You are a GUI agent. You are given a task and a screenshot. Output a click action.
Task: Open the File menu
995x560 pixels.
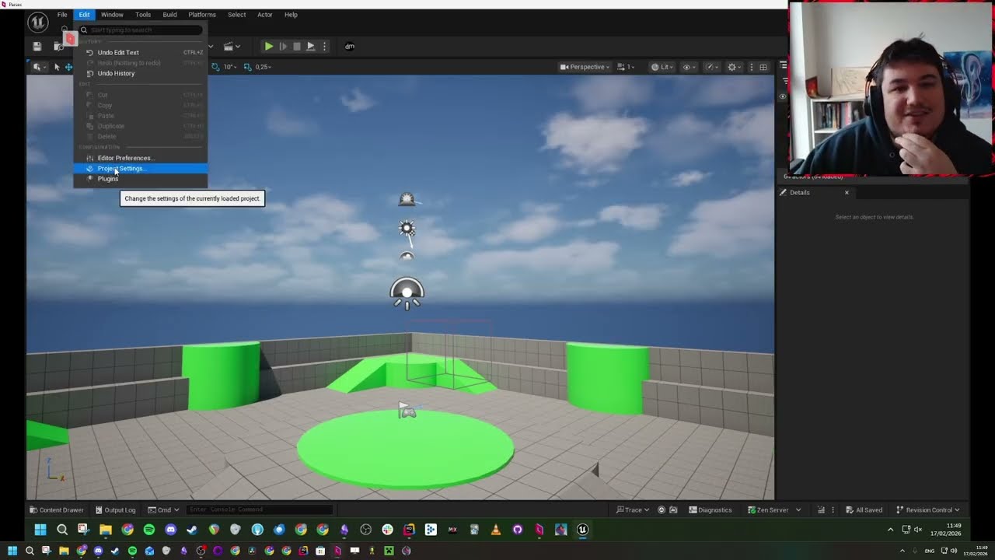62,15
